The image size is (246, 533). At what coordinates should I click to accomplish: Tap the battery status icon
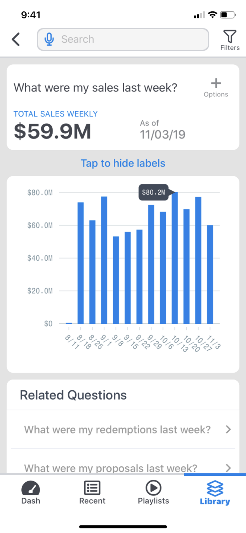(228, 15)
